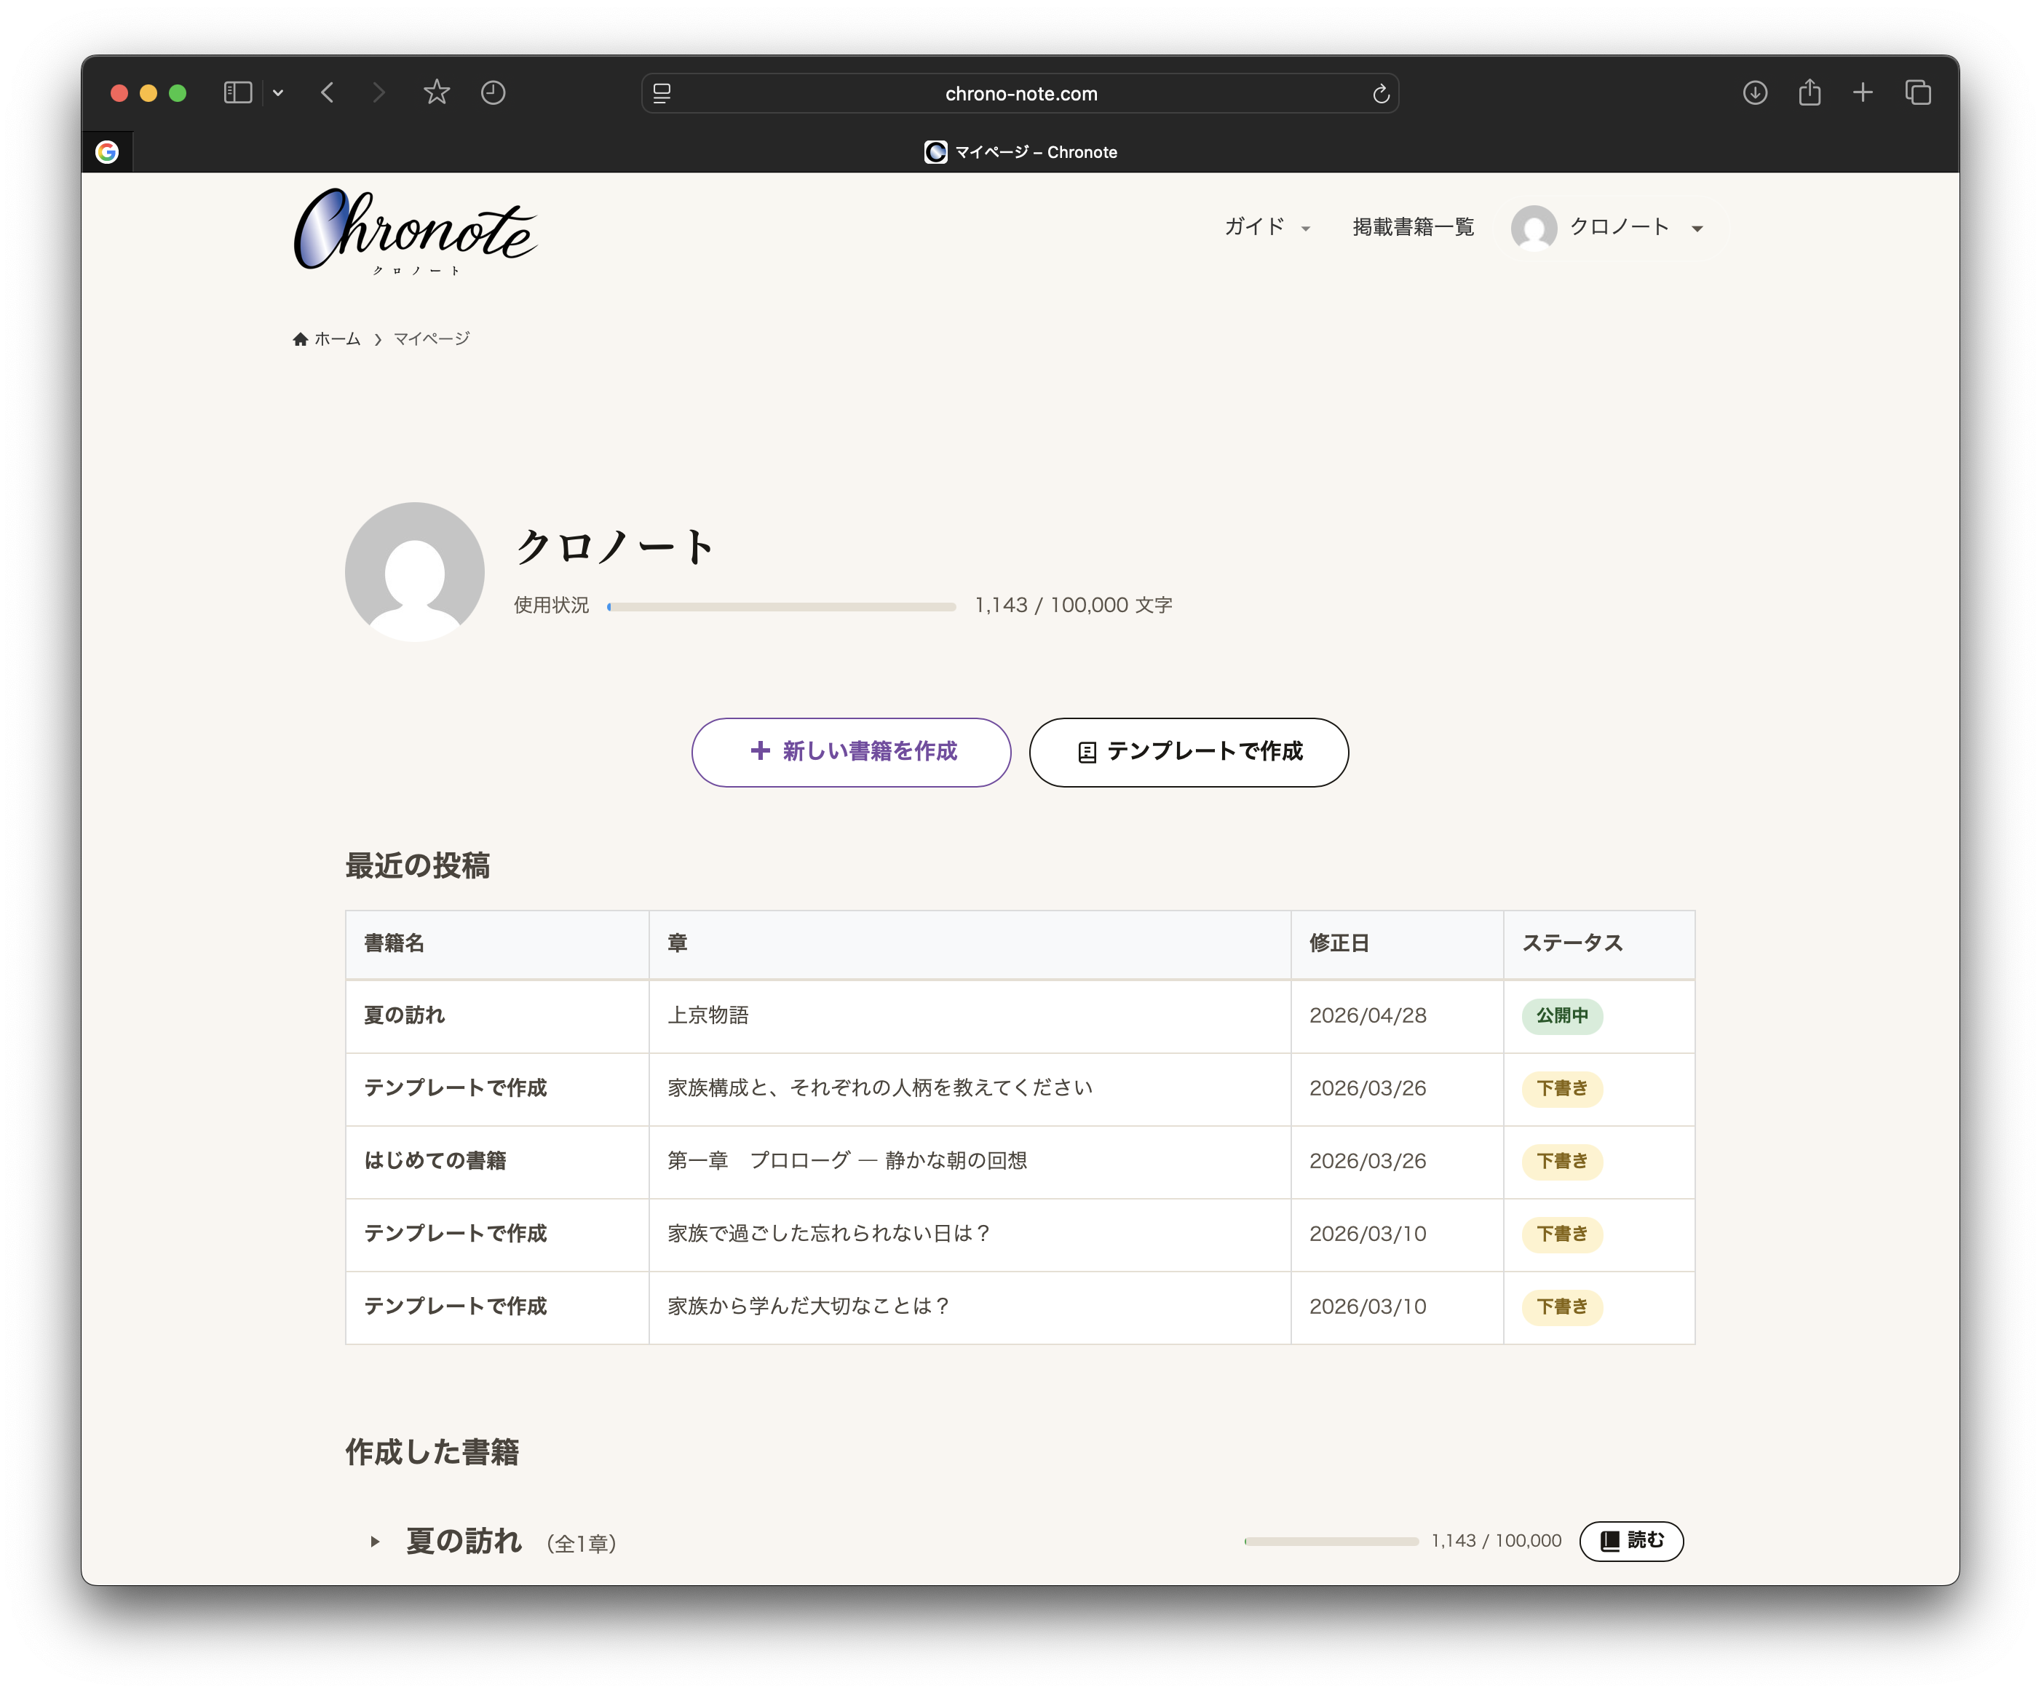Open 掲載書籍一覧 in the header
The width and height of the screenshot is (2041, 1693).
coord(1413,227)
